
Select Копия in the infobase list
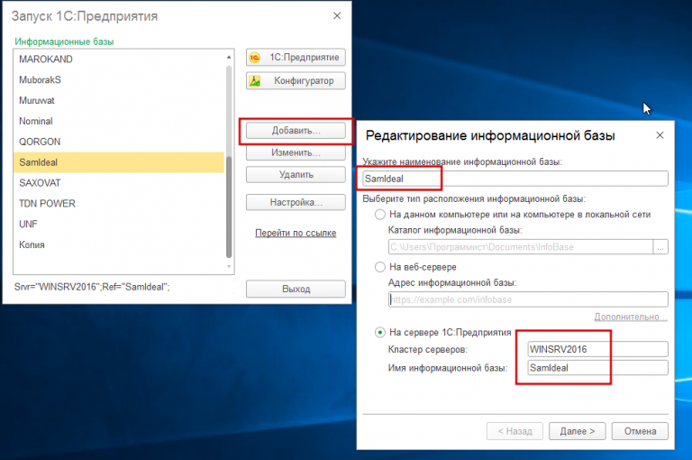(x=119, y=244)
